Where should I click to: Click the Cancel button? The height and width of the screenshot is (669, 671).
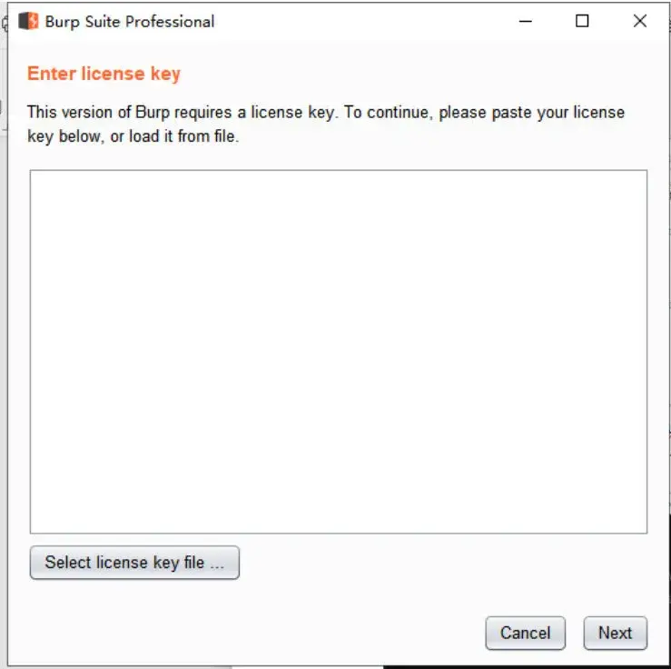point(525,633)
